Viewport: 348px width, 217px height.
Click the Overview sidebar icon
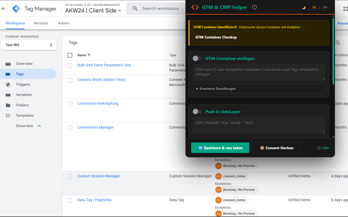[8, 64]
